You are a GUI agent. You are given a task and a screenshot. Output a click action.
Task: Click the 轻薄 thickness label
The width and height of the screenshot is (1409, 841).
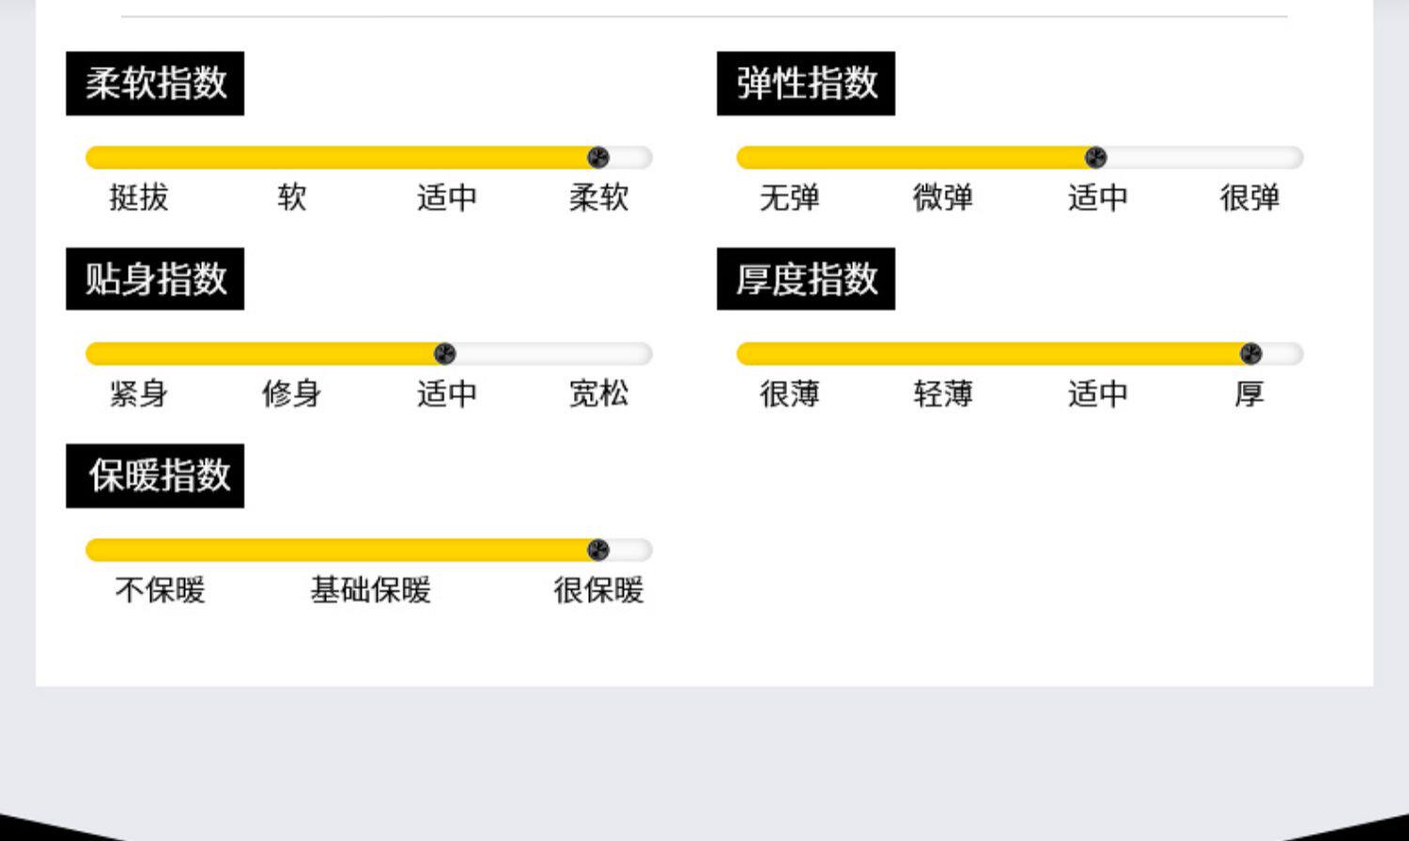click(942, 394)
